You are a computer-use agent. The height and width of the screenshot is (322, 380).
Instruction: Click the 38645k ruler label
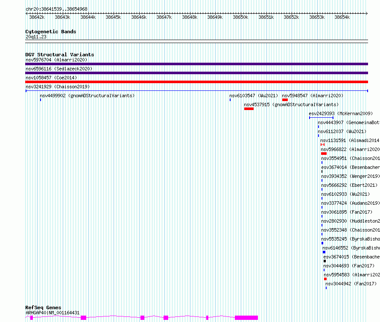pyautogui.click(x=113, y=17)
